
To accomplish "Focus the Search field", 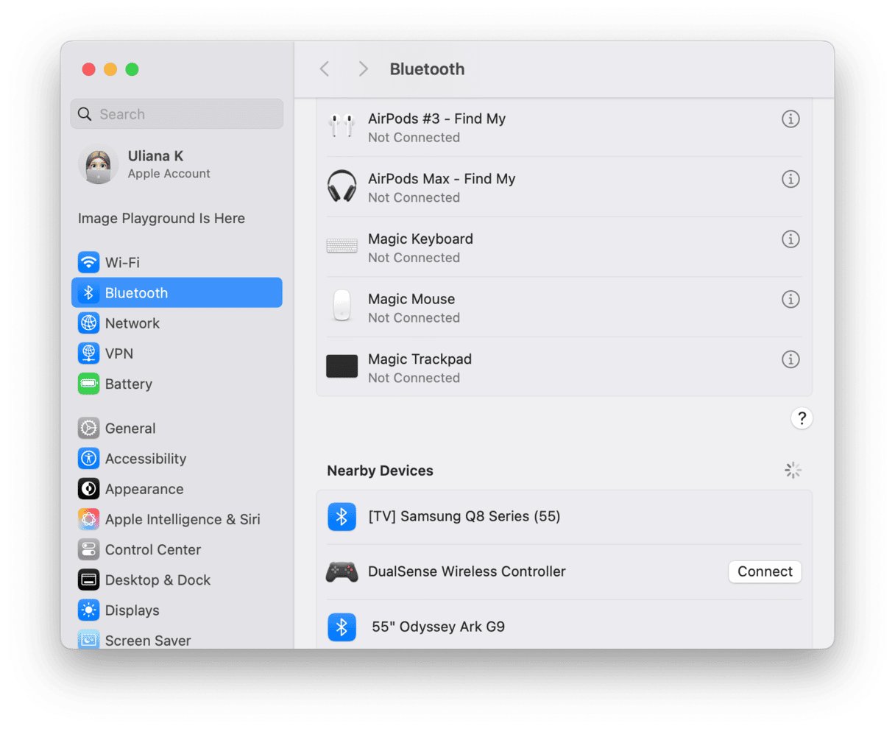I will click(177, 114).
